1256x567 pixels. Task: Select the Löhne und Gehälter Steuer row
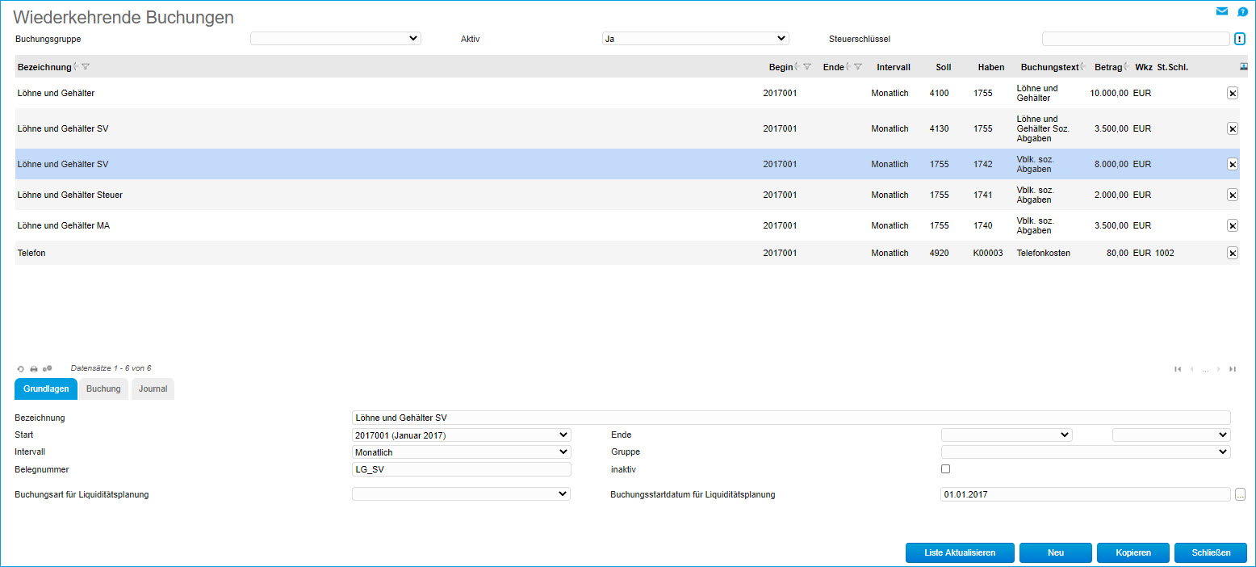pyautogui.click(x=323, y=195)
